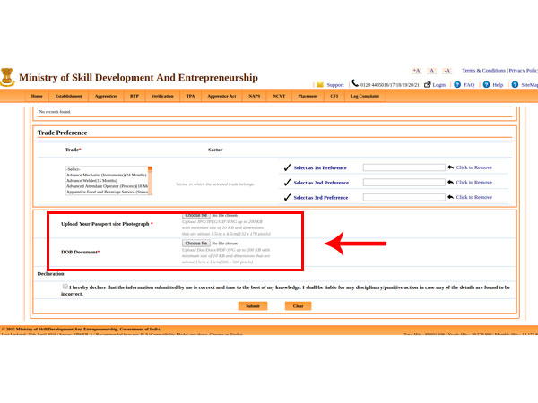Open the Help link
Image resolution: width=538 pixels, height=403 pixels.
pyautogui.click(x=498, y=85)
